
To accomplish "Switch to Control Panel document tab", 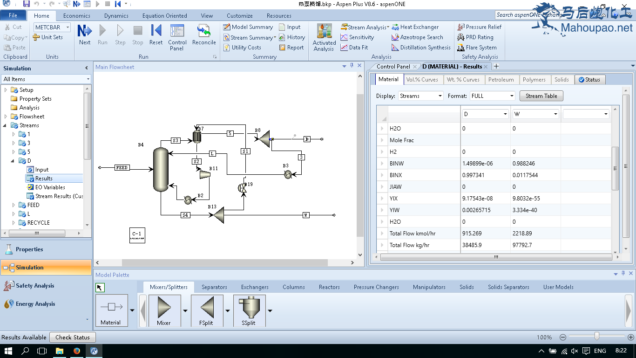I will (393, 67).
